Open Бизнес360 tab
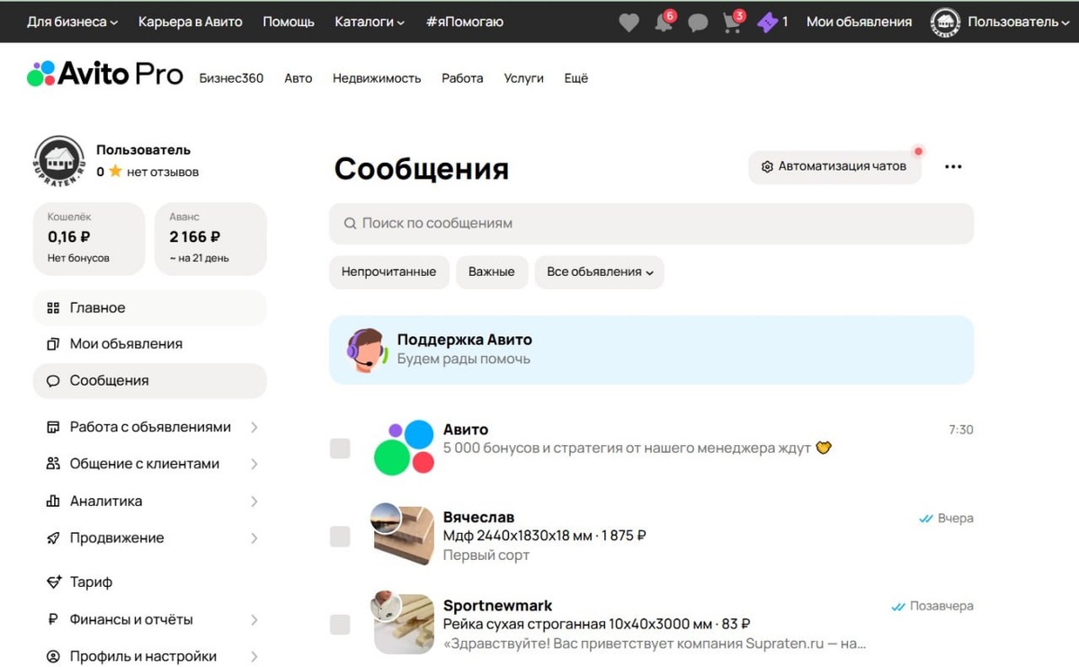The image size is (1079, 667). pos(231,78)
